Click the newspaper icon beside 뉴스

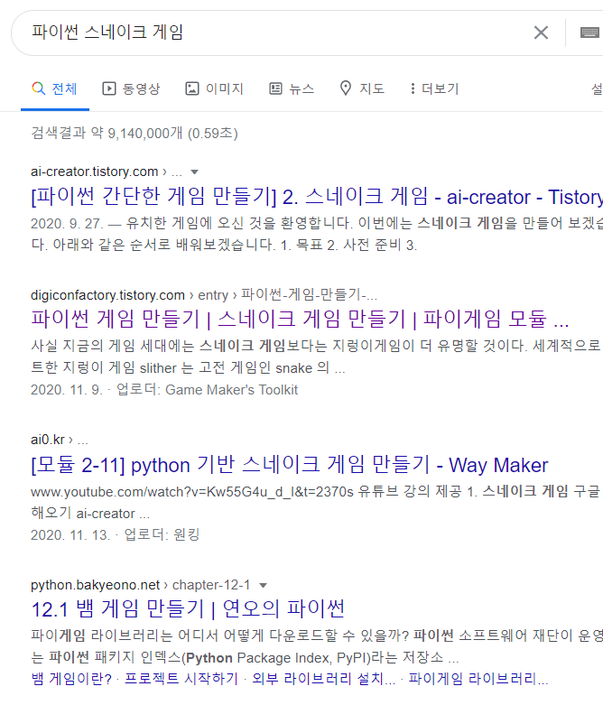[x=275, y=88]
